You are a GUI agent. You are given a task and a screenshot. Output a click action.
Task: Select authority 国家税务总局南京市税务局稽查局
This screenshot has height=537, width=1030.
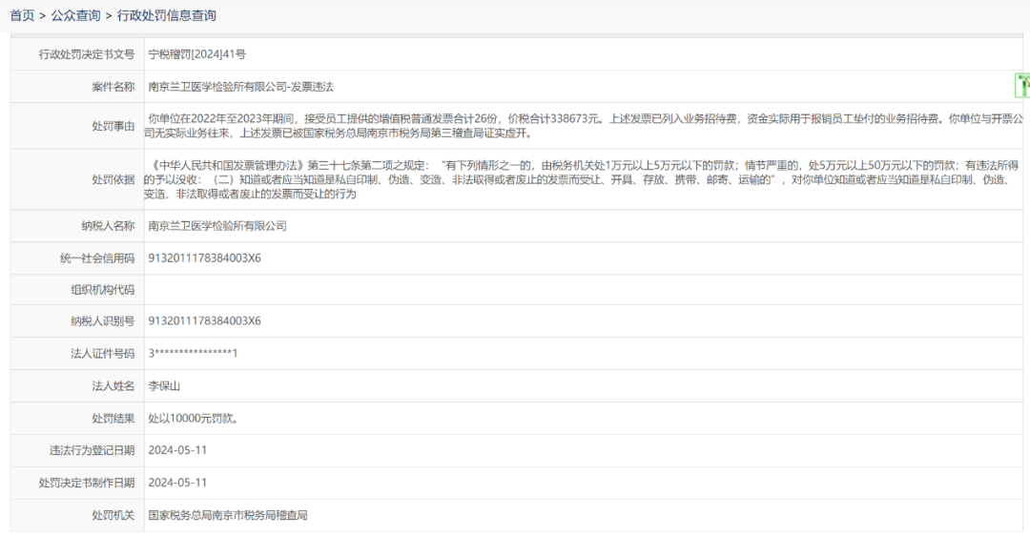coord(228,515)
